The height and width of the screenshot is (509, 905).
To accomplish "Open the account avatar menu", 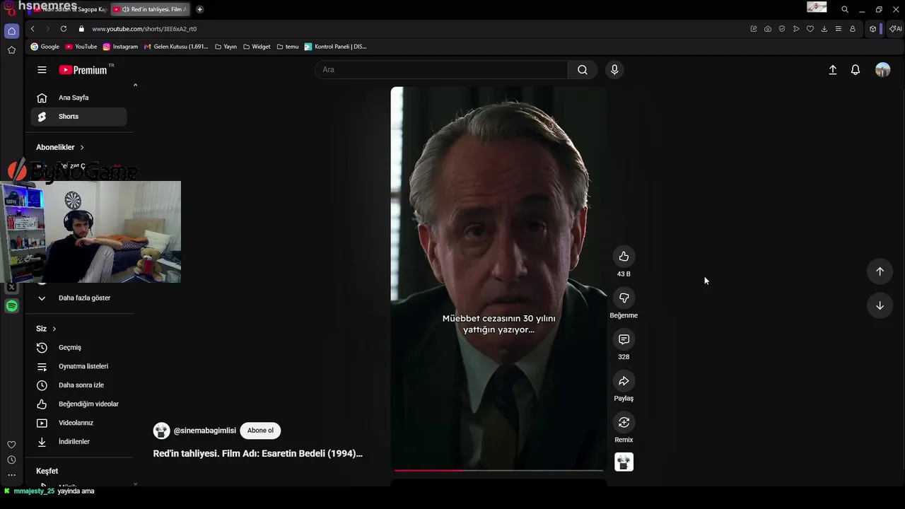I will [x=882, y=70].
